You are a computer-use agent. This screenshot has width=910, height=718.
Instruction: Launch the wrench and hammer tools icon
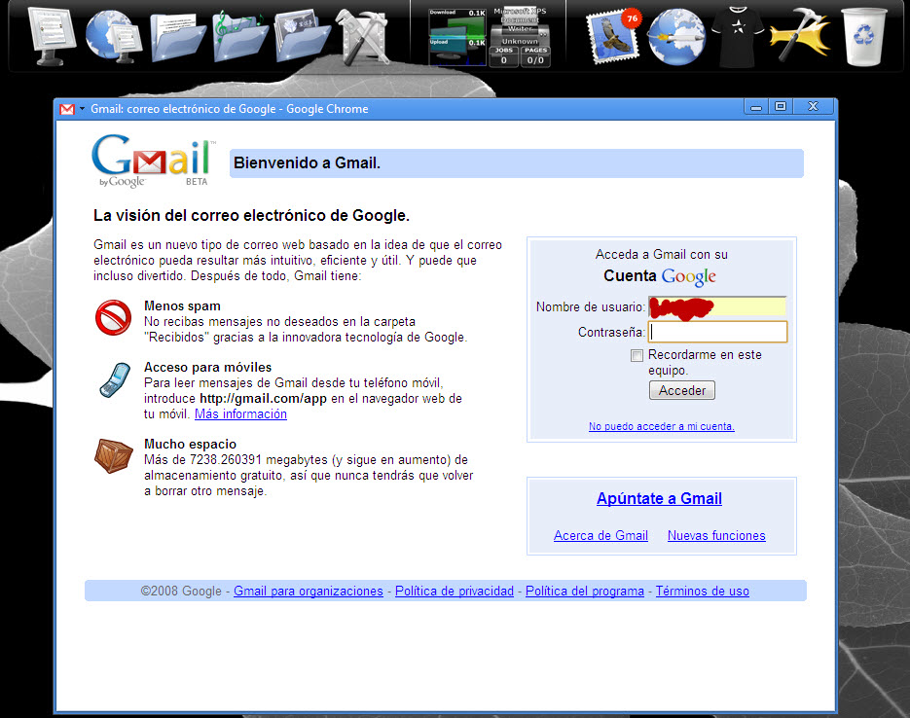(x=364, y=36)
